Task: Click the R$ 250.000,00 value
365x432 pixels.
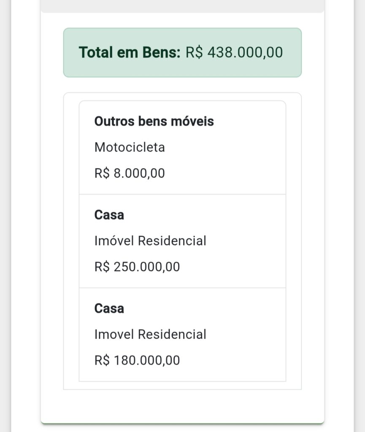Action: (137, 267)
